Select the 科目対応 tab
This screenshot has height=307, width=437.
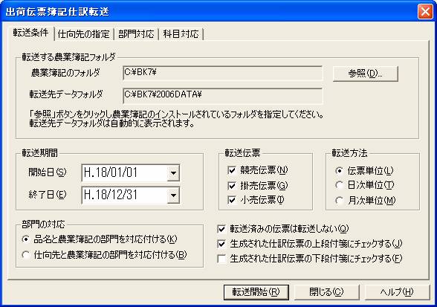[181, 34]
